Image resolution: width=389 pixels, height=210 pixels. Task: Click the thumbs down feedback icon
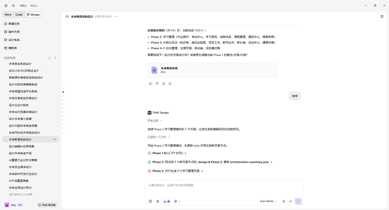point(157,84)
